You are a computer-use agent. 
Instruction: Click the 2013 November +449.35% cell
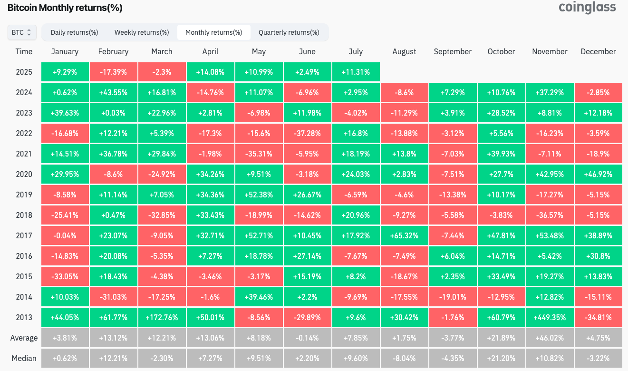[x=550, y=317]
